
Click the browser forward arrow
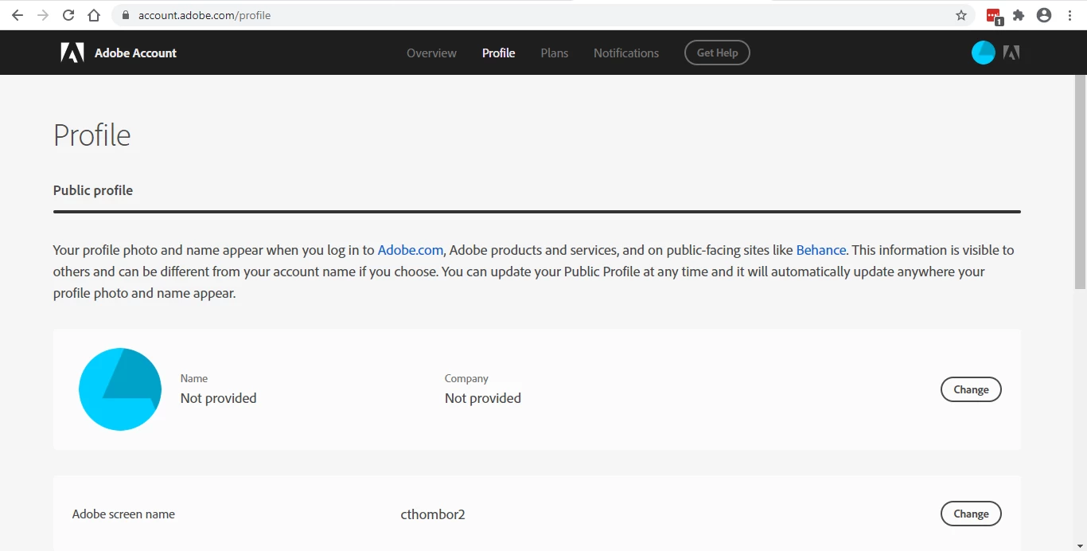43,15
